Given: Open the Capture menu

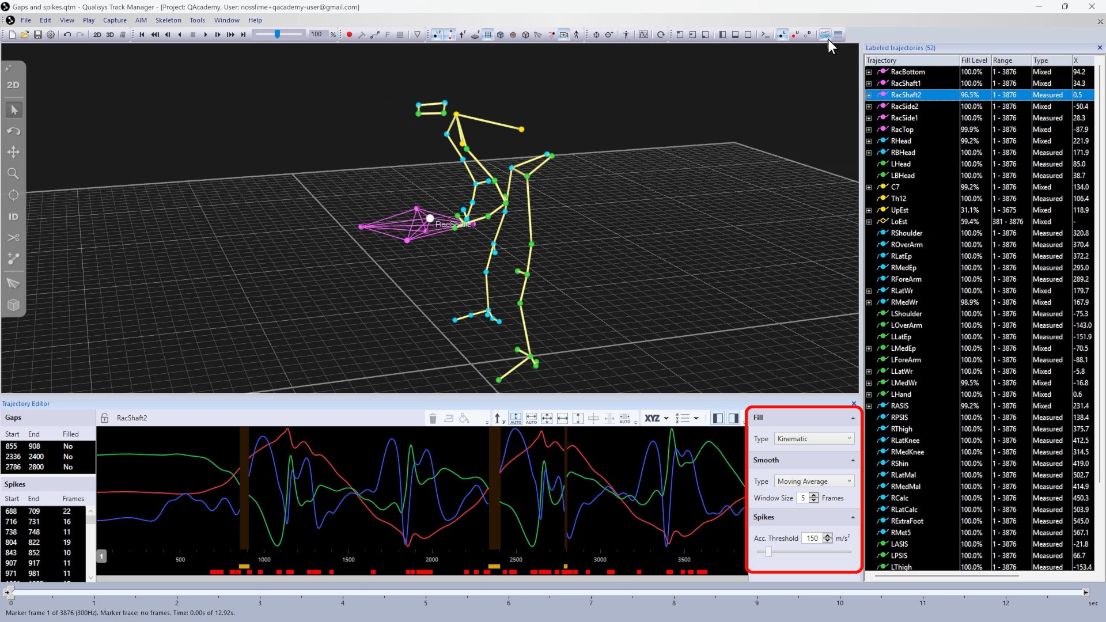Looking at the screenshot, I should [x=115, y=20].
